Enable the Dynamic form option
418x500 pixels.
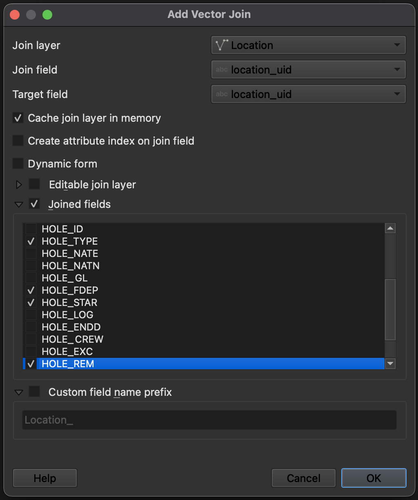(x=18, y=163)
